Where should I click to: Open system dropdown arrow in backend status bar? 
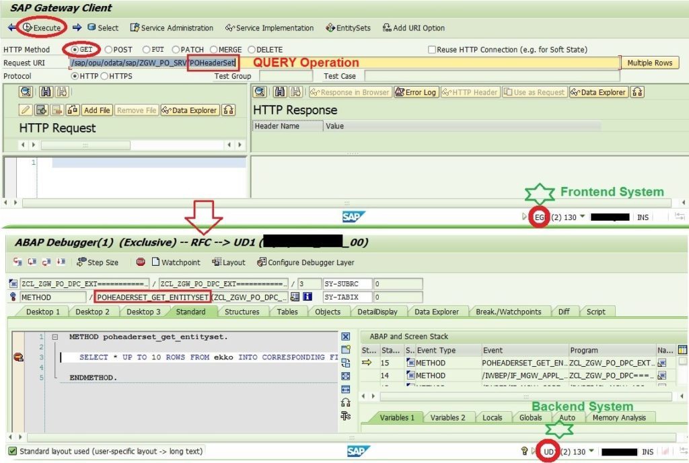[591, 451]
